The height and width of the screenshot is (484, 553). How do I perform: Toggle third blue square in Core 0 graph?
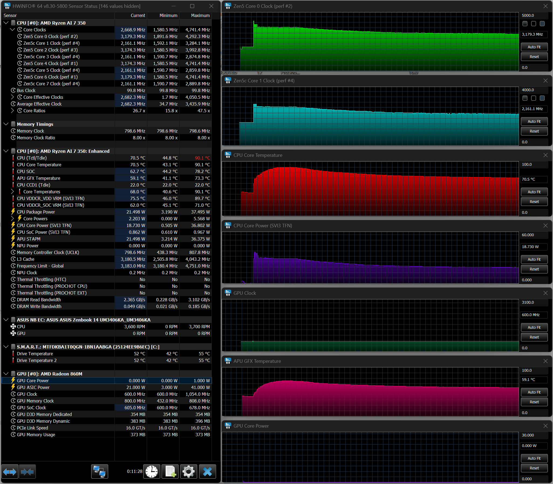tap(542, 24)
